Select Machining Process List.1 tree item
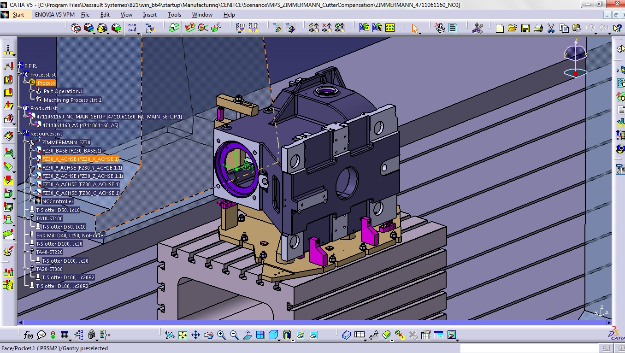This screenshot has height=353, width=625. pos(72,100)
